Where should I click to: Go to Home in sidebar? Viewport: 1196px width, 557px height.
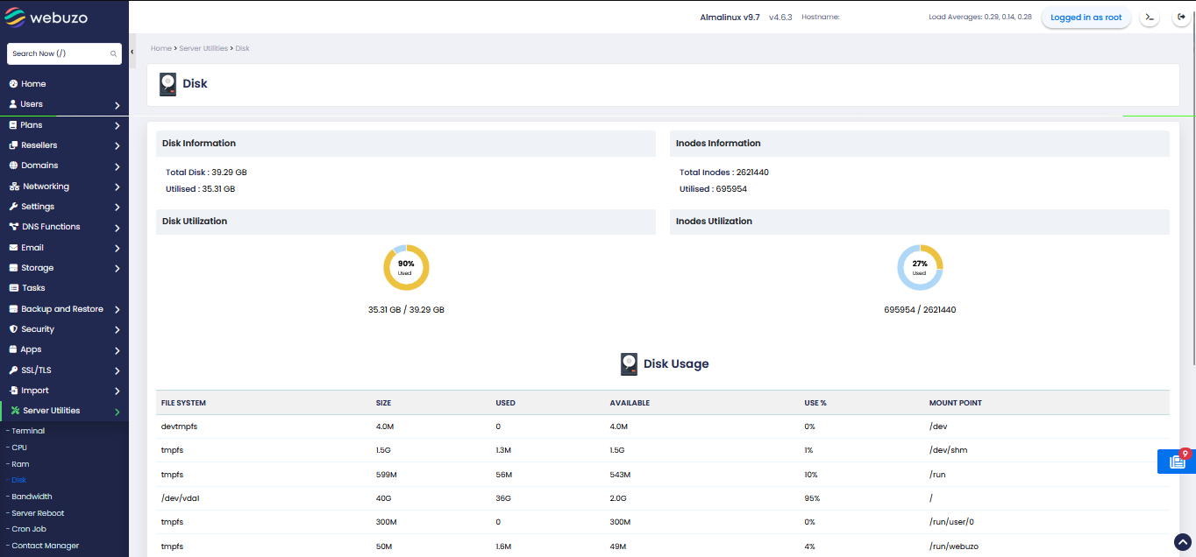[33, 84]
